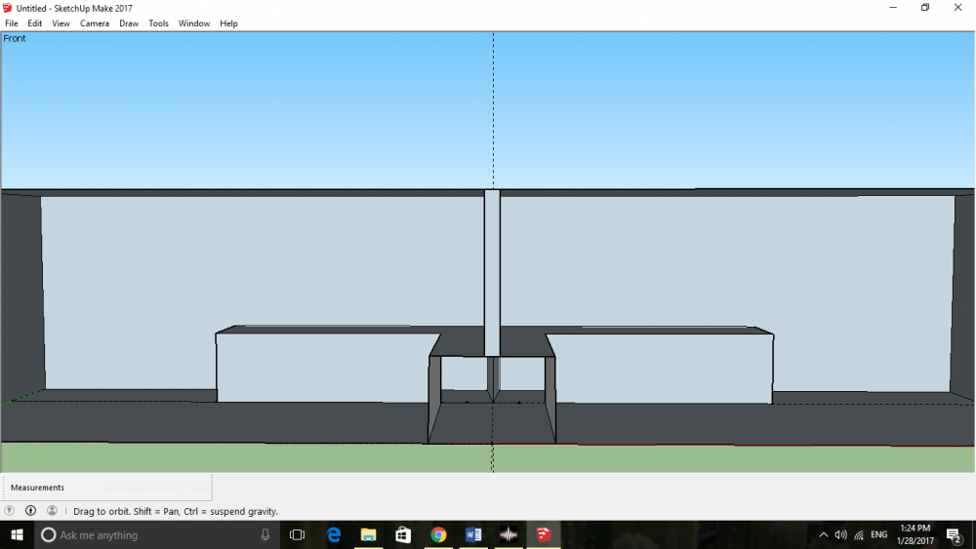This screenshot has width=976, height=549.
Task: Open the Edit menu
Action: point(35,23)
